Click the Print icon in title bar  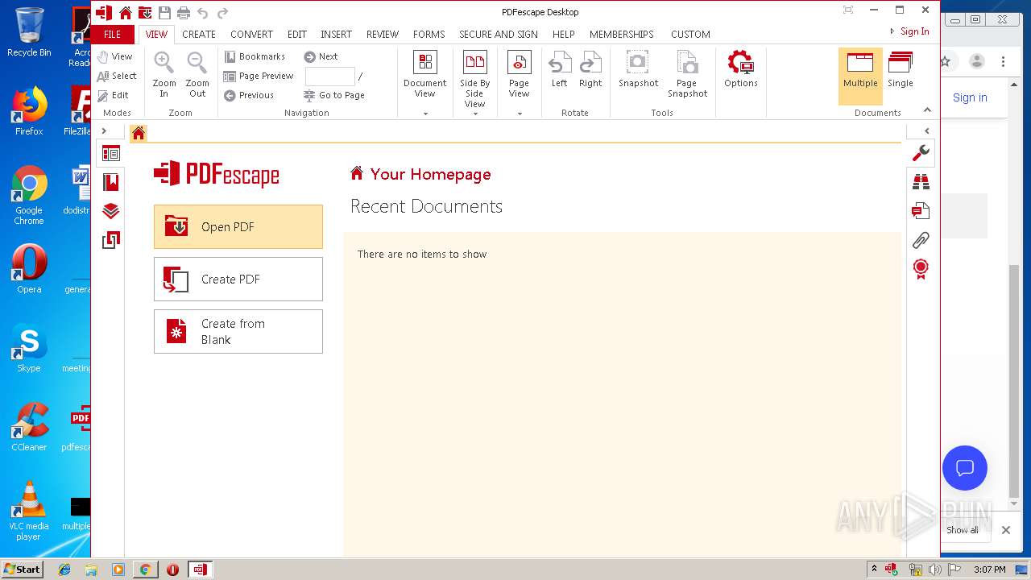pyautogui.click(x=184, y=12)
